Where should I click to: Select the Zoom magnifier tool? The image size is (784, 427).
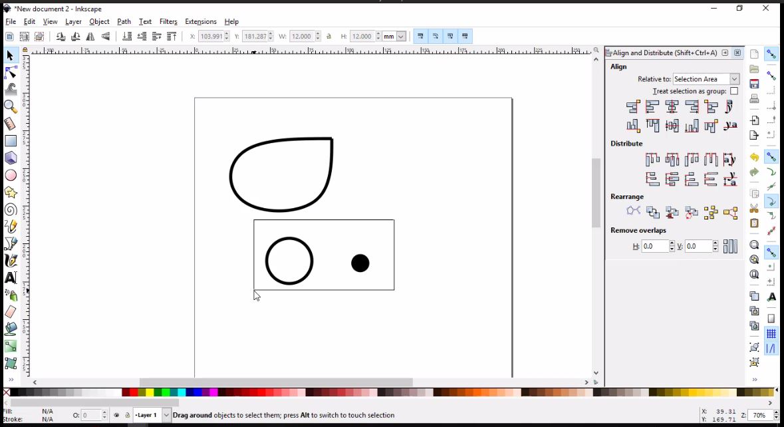[11, 106]
